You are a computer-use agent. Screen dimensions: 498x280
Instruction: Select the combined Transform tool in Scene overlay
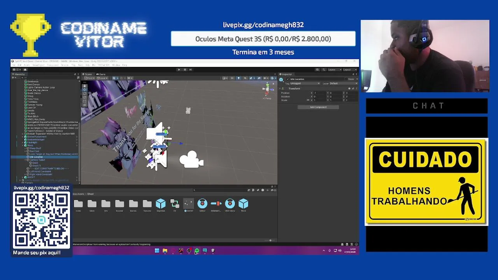coord(84,105)
